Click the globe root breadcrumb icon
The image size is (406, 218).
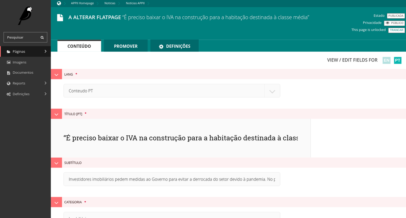point(59,3)
